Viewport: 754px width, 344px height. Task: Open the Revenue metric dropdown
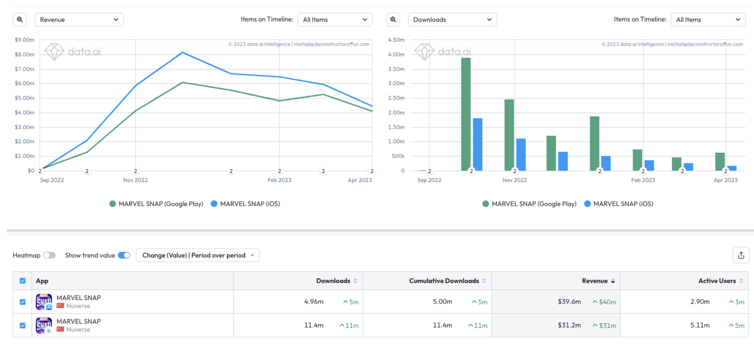(x=79, y=20)
